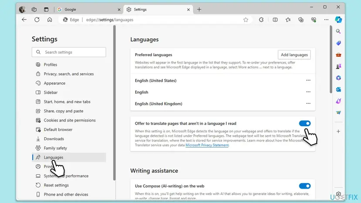The image size is (361, 203).
Task: Open the Workspaces icon in the title bar
Action: click(x=34, y=10)
